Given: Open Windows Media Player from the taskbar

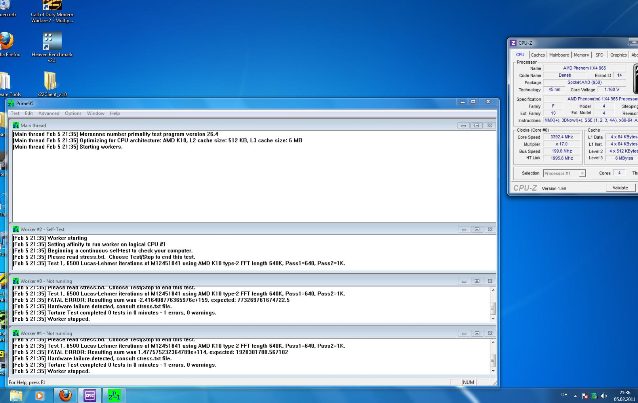Looking at the screenshot, I should pos(40,395).
